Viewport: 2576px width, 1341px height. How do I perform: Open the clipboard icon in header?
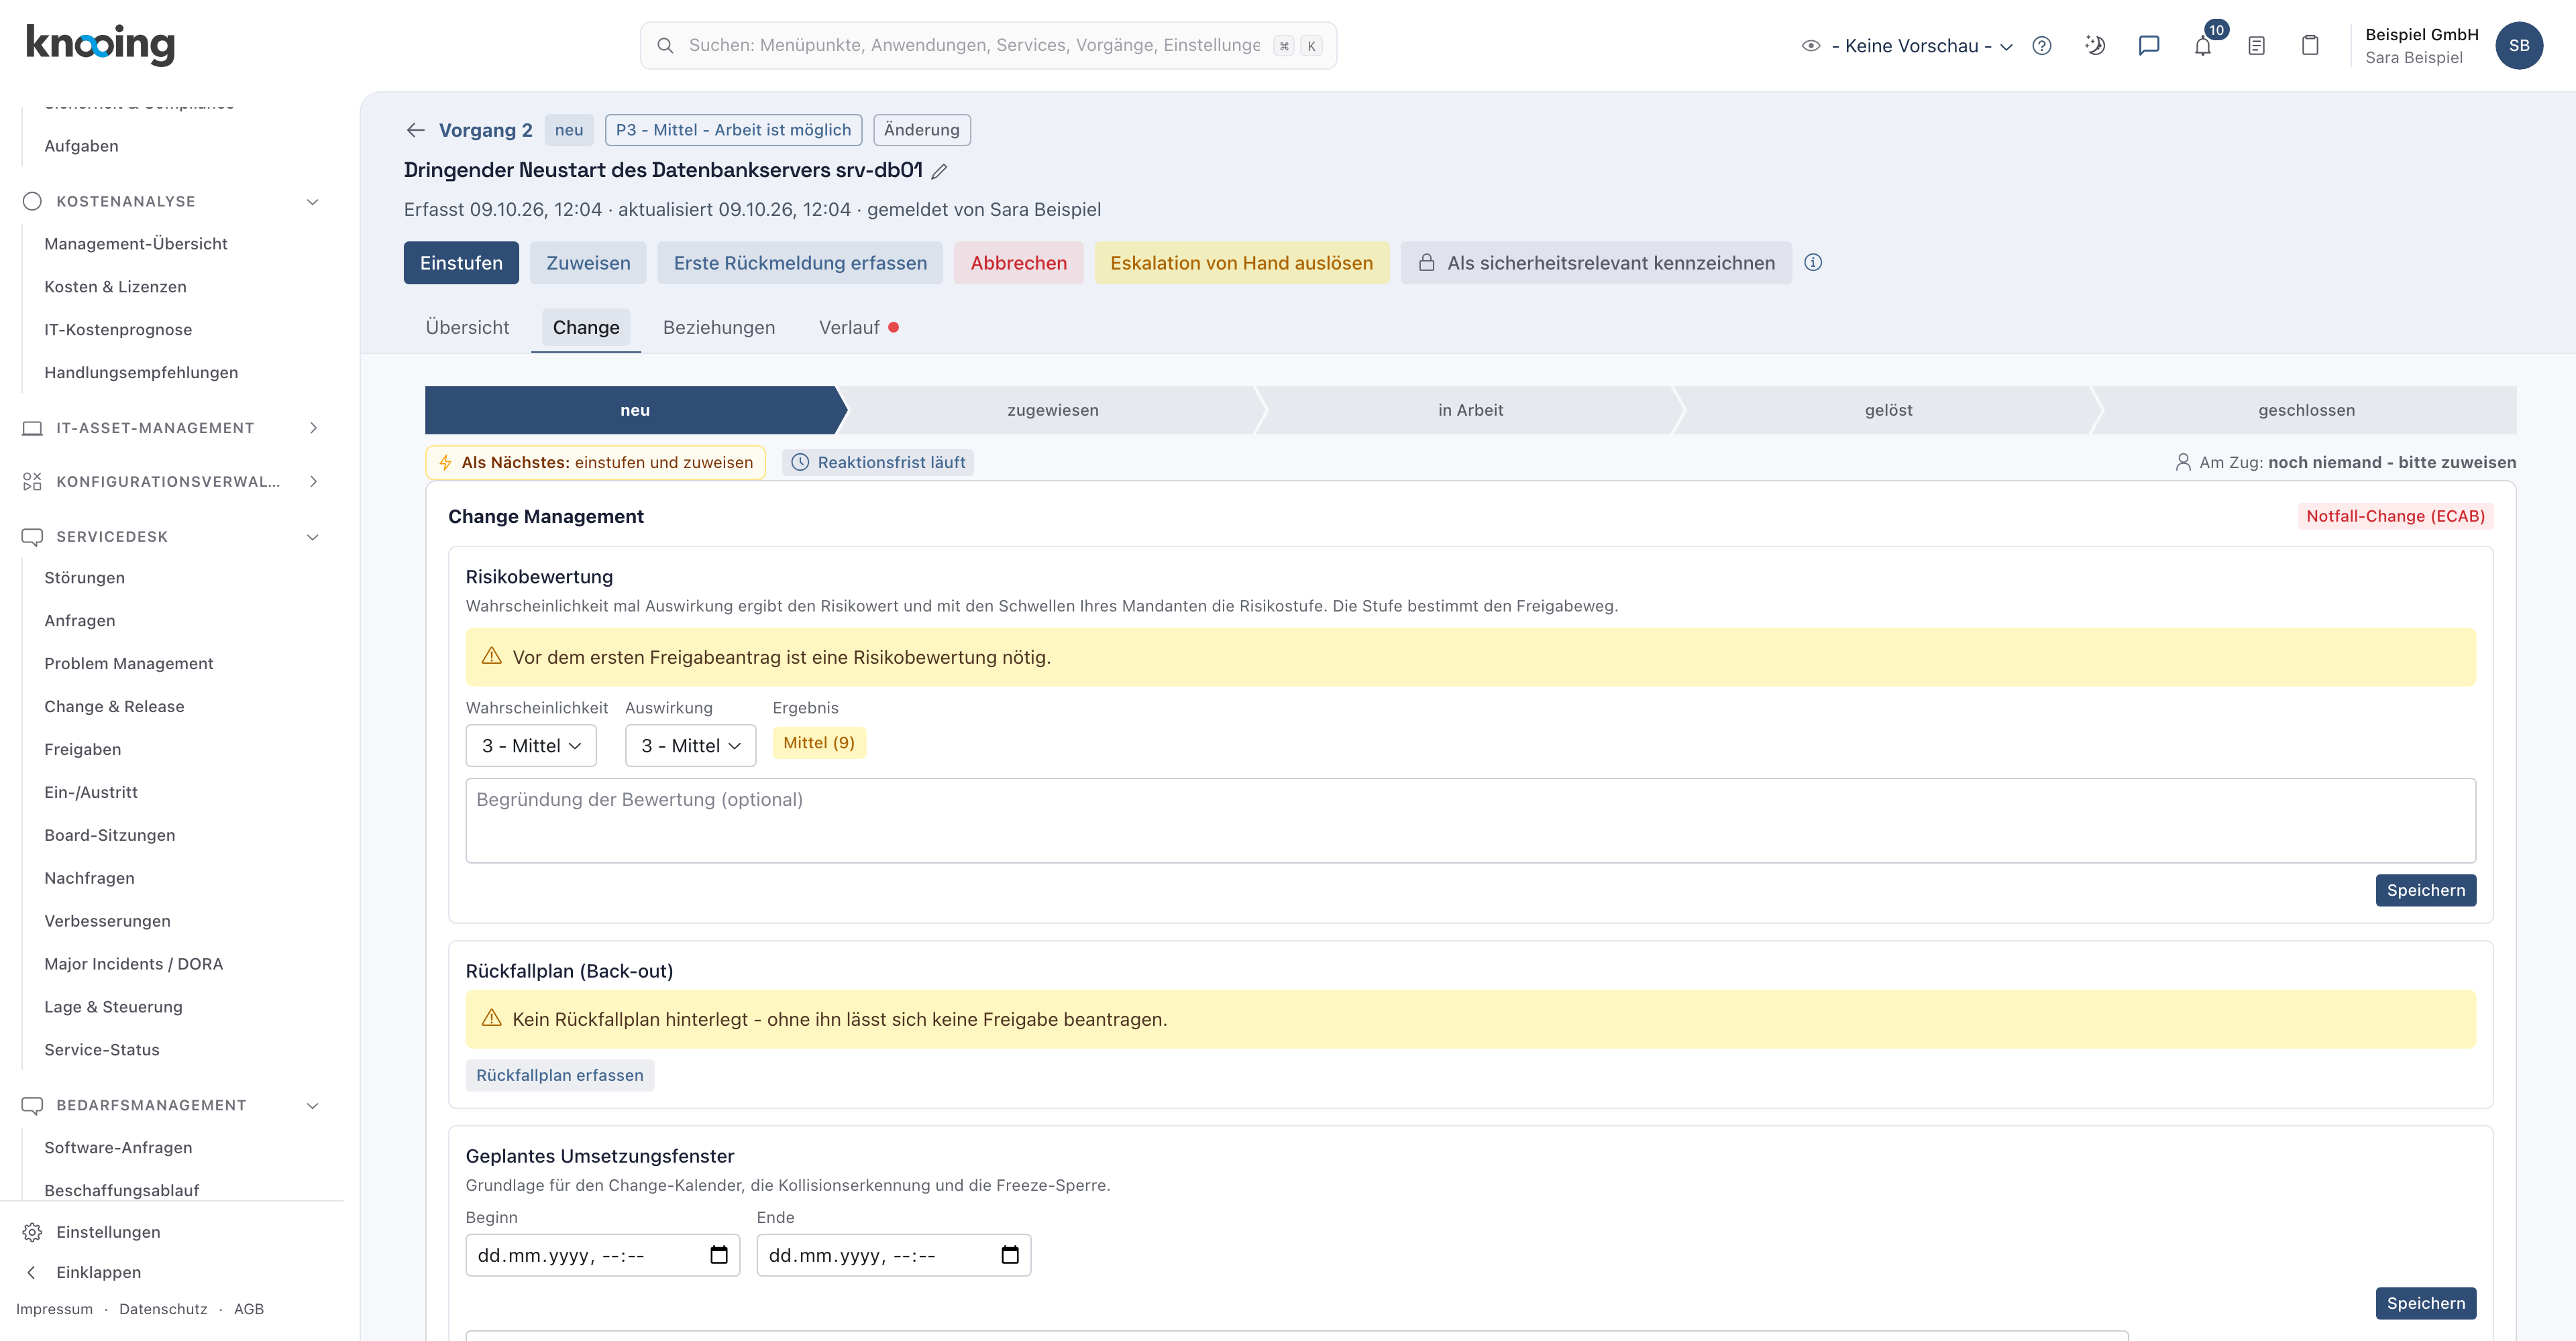2310,46
